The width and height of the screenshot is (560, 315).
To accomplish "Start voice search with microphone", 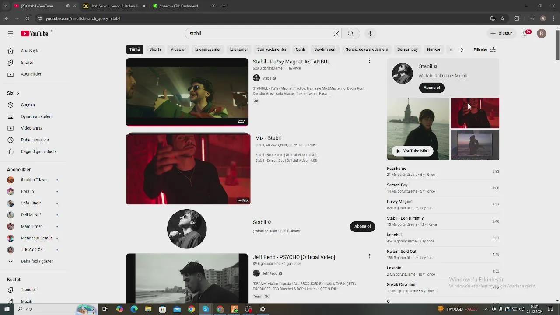I will [370, 33].
